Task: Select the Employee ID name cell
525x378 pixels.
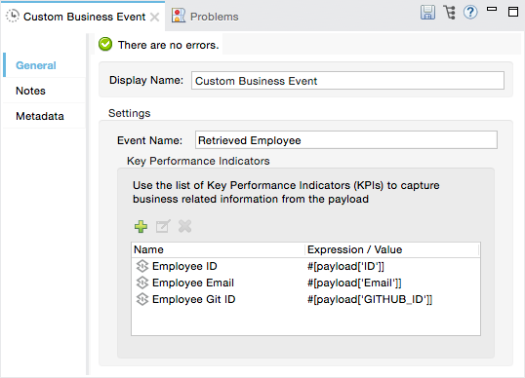Action: coord(184,266)
